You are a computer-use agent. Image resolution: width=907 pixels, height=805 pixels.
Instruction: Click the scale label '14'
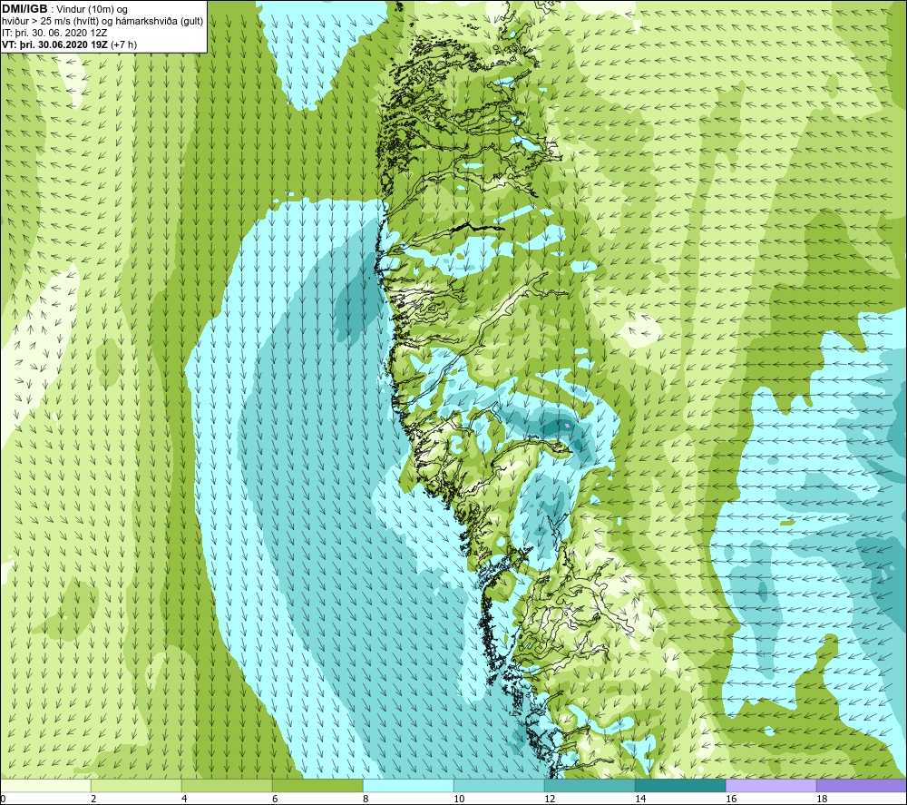coord(640,800)
